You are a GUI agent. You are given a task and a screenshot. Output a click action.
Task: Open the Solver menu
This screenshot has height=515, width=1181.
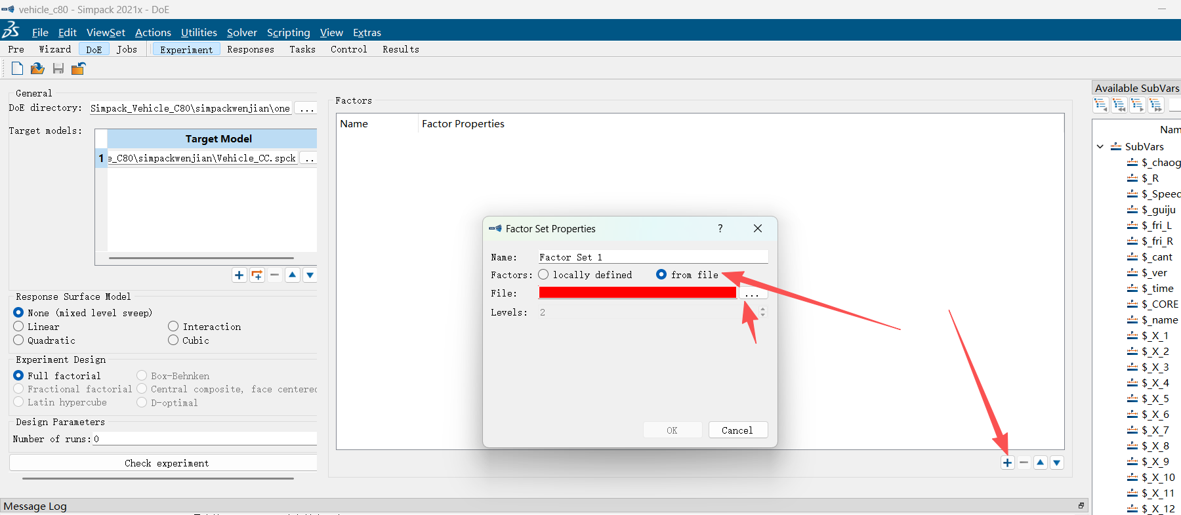tap(242, 32)
